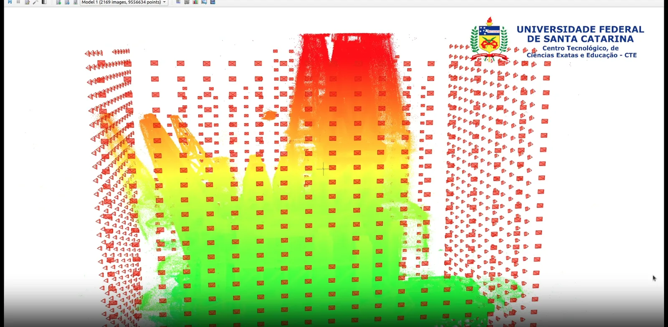The height and width of the screenshot is (327, 668).
Task: Open reconstruction options icon in toolbar
Action: point(27,2)
